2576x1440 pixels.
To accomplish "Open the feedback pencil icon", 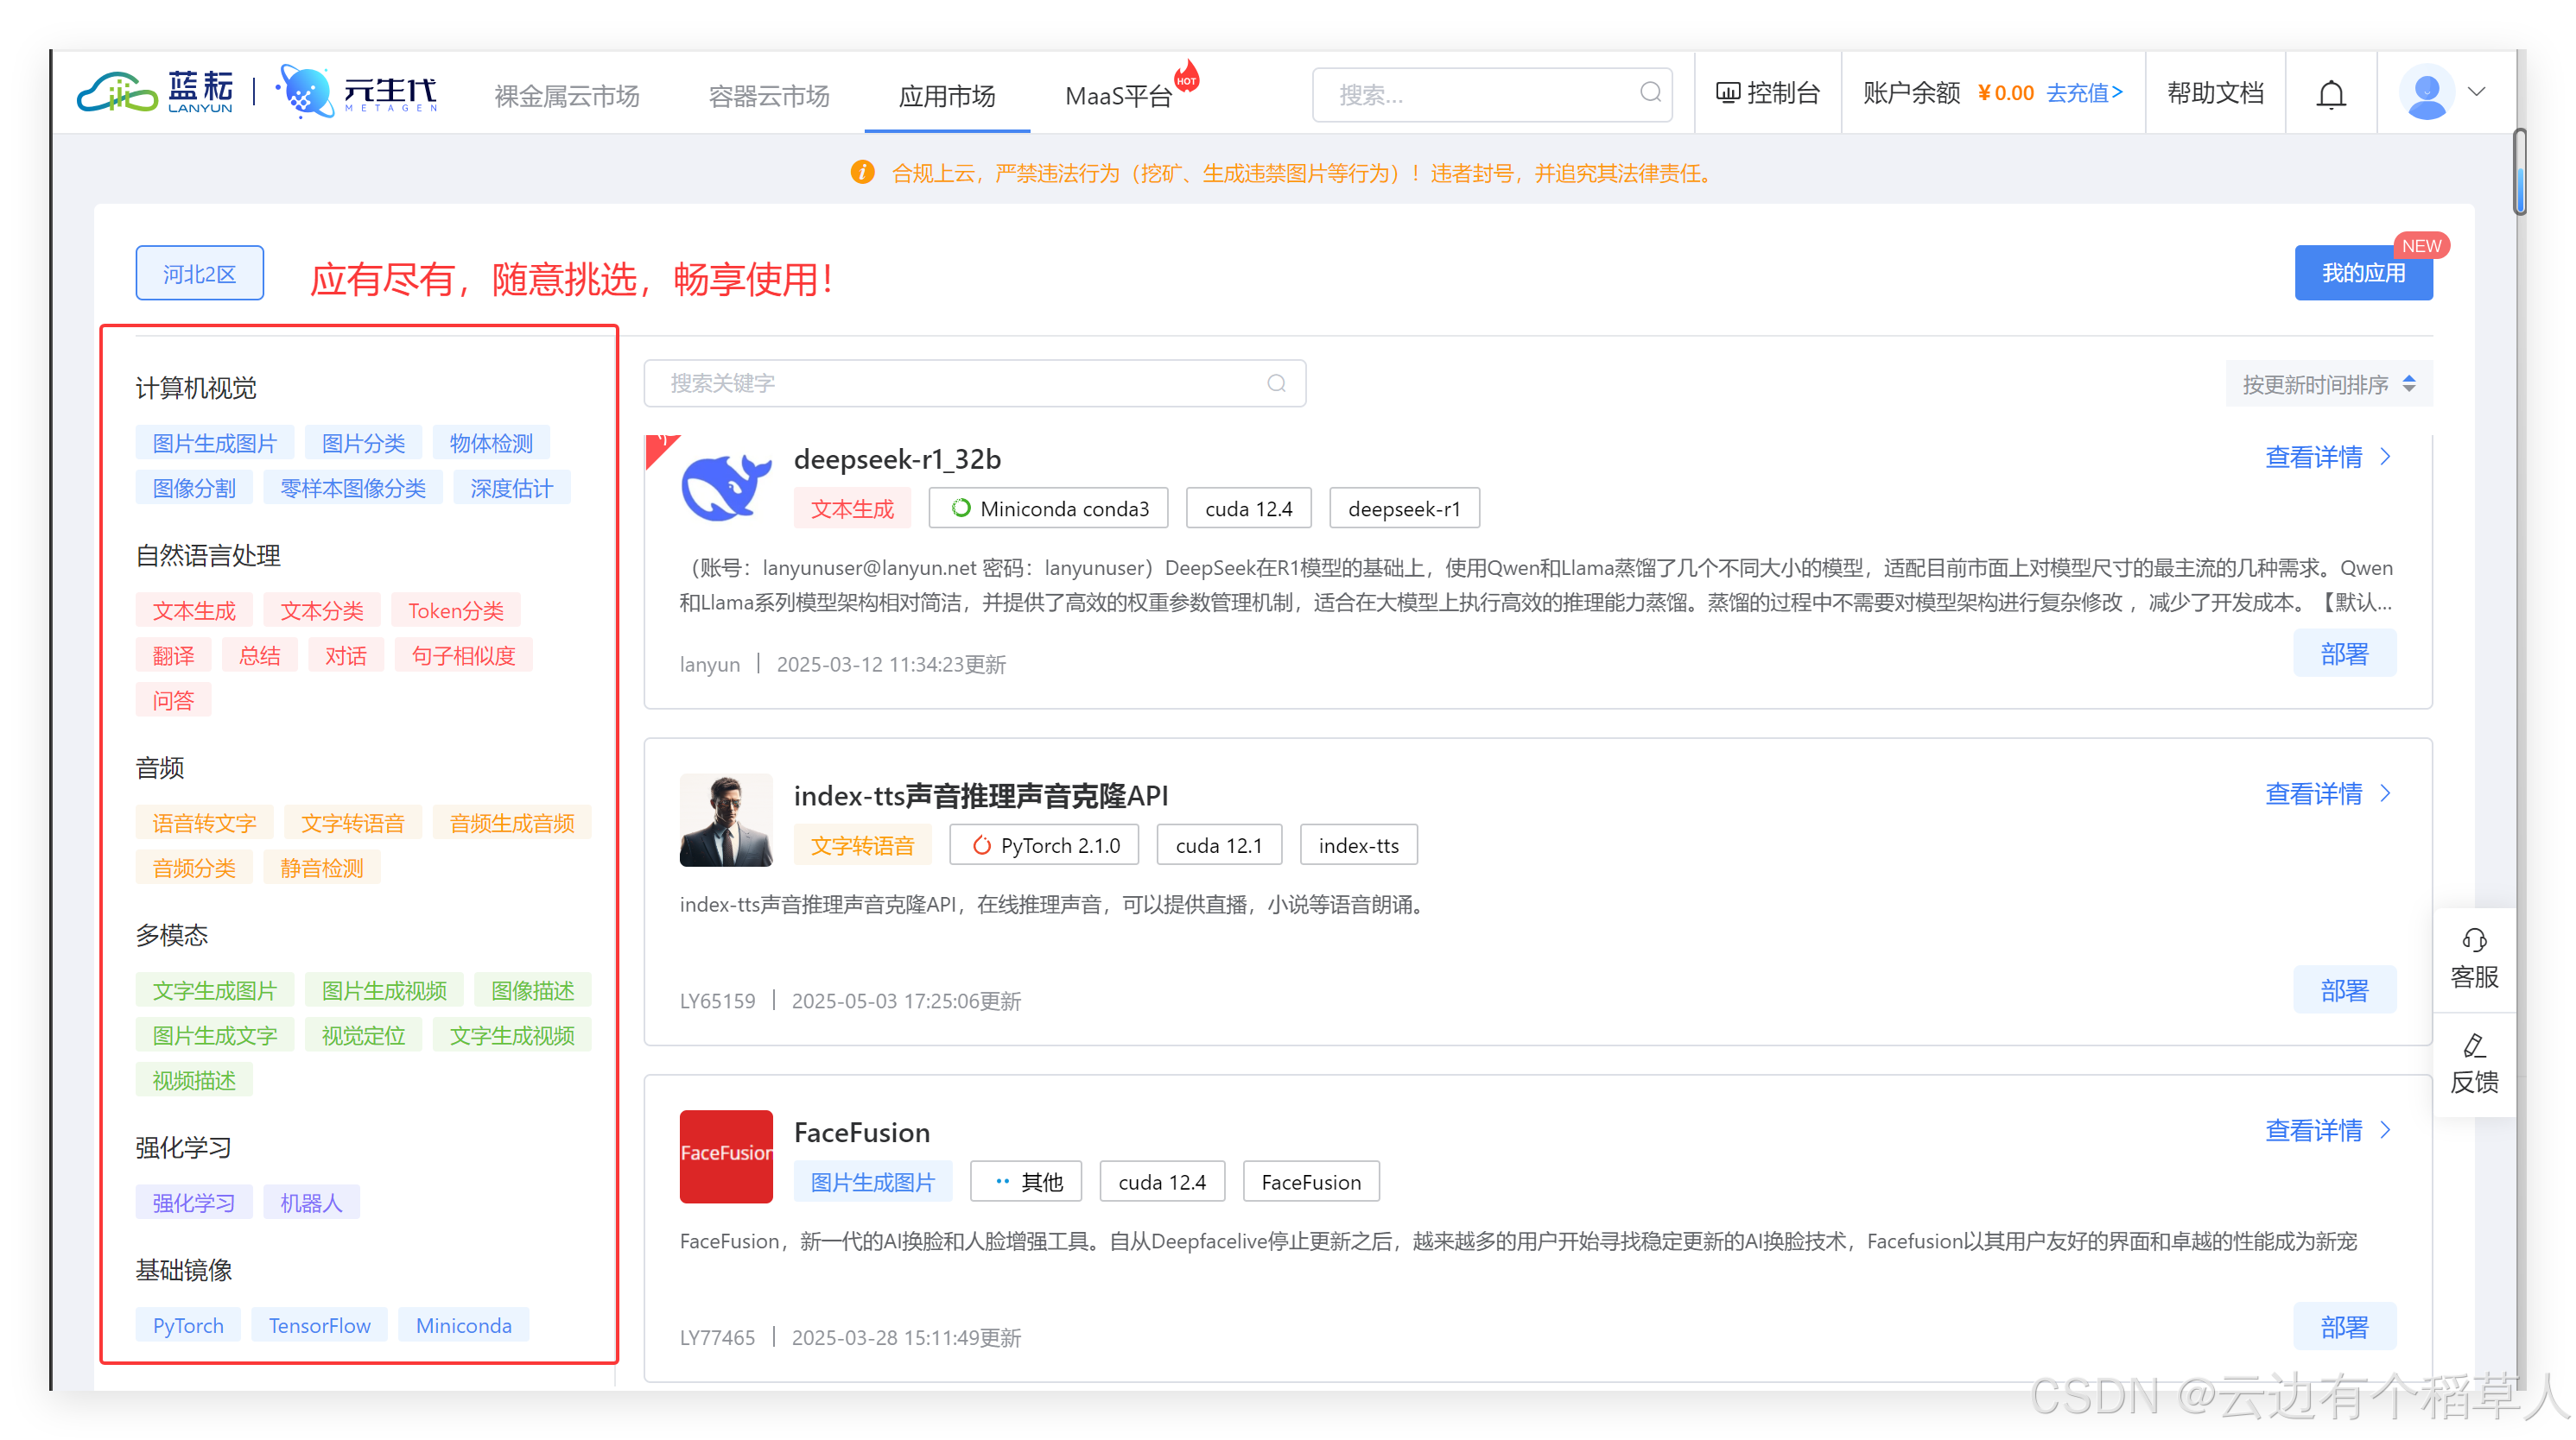I will 2474,1045.
